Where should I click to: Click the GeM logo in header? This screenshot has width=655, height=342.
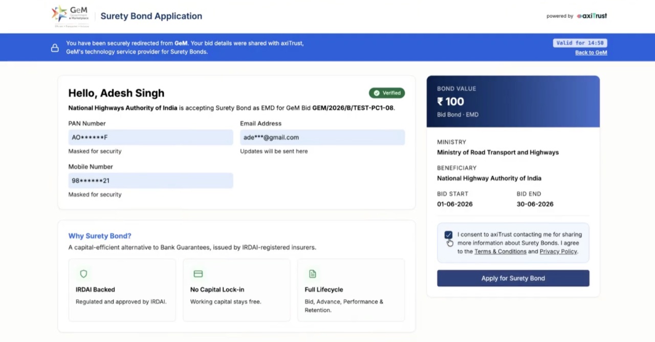tap(71, 16)
